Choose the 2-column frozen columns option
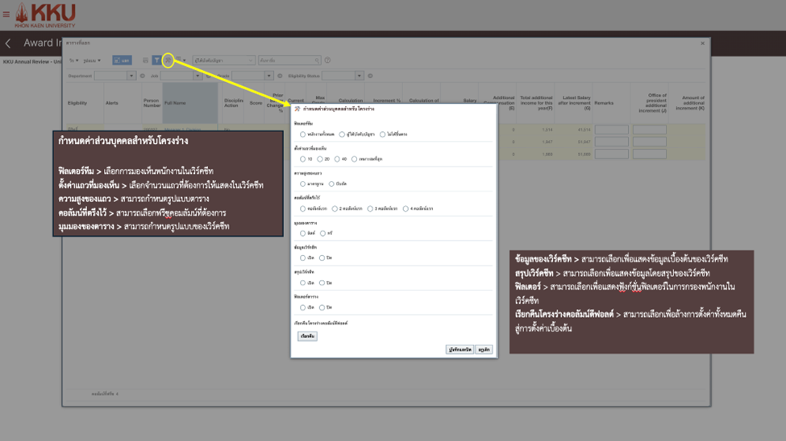This screenshot has width=786, height=441. click(x=335, y=208)
